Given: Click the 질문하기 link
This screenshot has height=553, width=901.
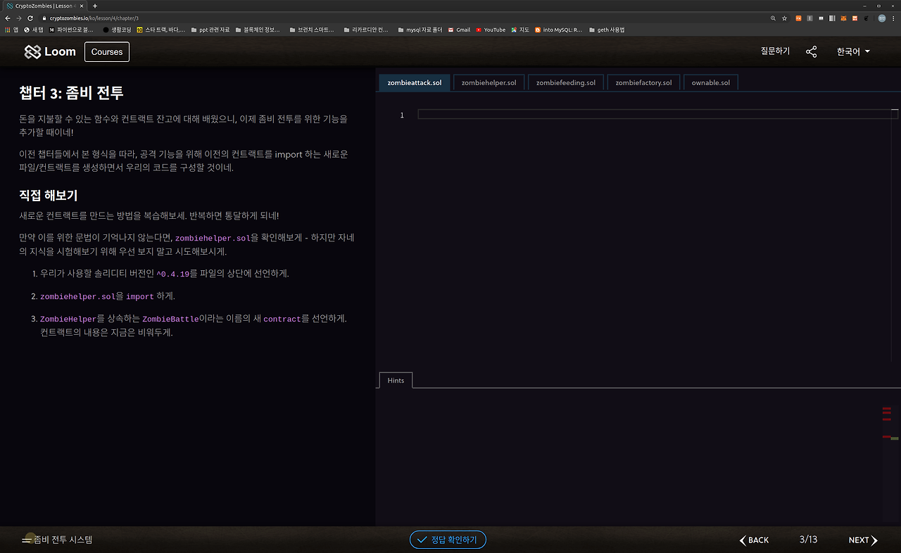Looking at the screenshot, I should click(775, 51).
